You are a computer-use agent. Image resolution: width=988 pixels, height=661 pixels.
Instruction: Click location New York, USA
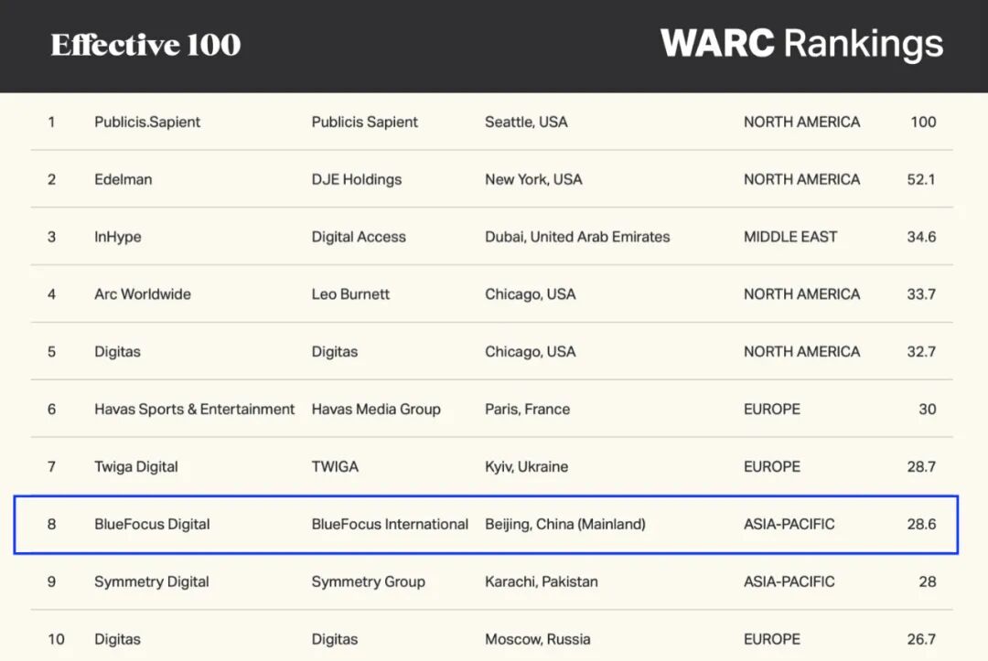tap(533, 179)
